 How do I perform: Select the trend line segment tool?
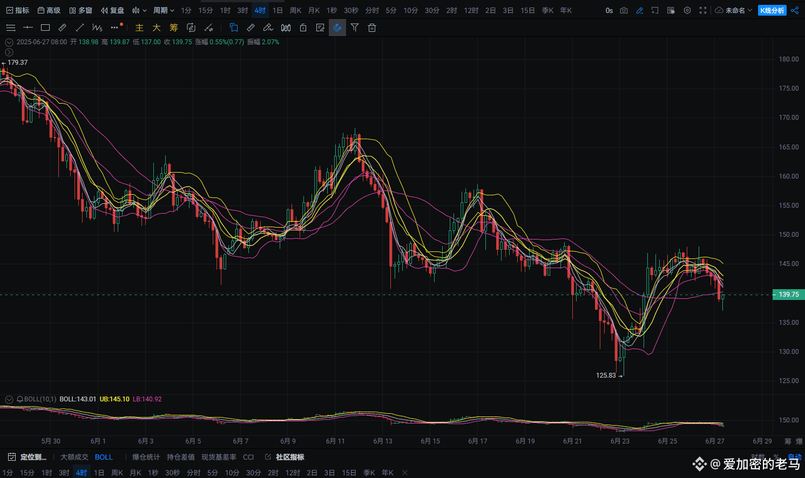point(80,28)
